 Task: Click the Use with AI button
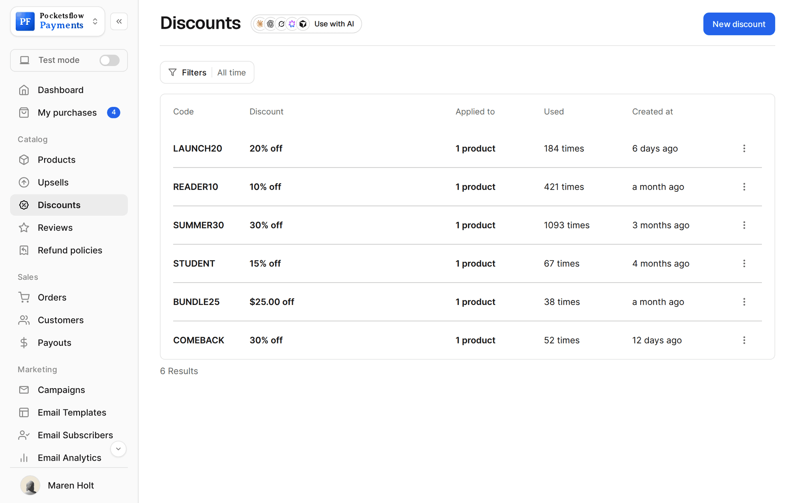click(x=306, y=24)
